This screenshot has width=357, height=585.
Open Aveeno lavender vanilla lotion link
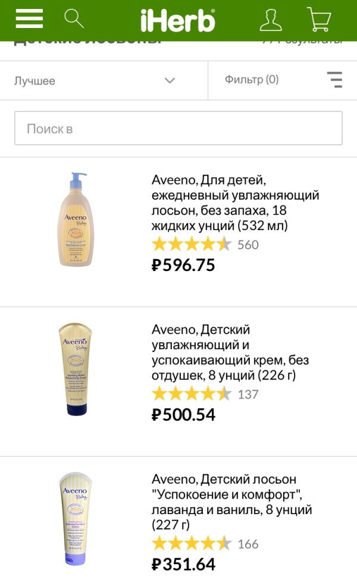pos(232,502)
